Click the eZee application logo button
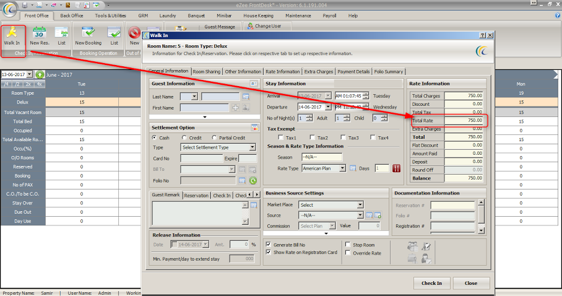 pyautogui.click(x=10, y=10)
